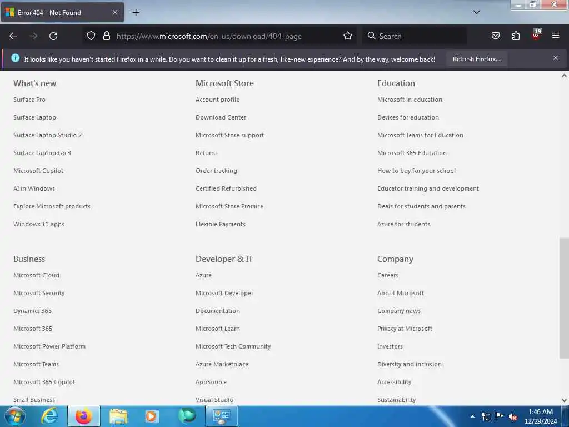Open Microsoft Teams for Education link
The height and width of the screenshot is (427, 569).
coord(420,135)
